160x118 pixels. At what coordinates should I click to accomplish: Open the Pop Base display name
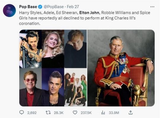click(x=28, y=7)
